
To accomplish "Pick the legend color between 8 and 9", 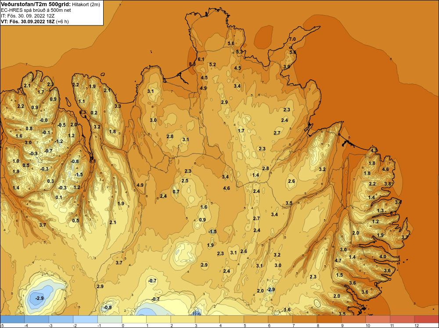I will point(329,319).
